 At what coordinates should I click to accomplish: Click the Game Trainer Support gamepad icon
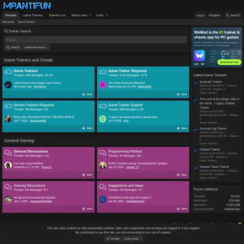click(x=103, y=106)
